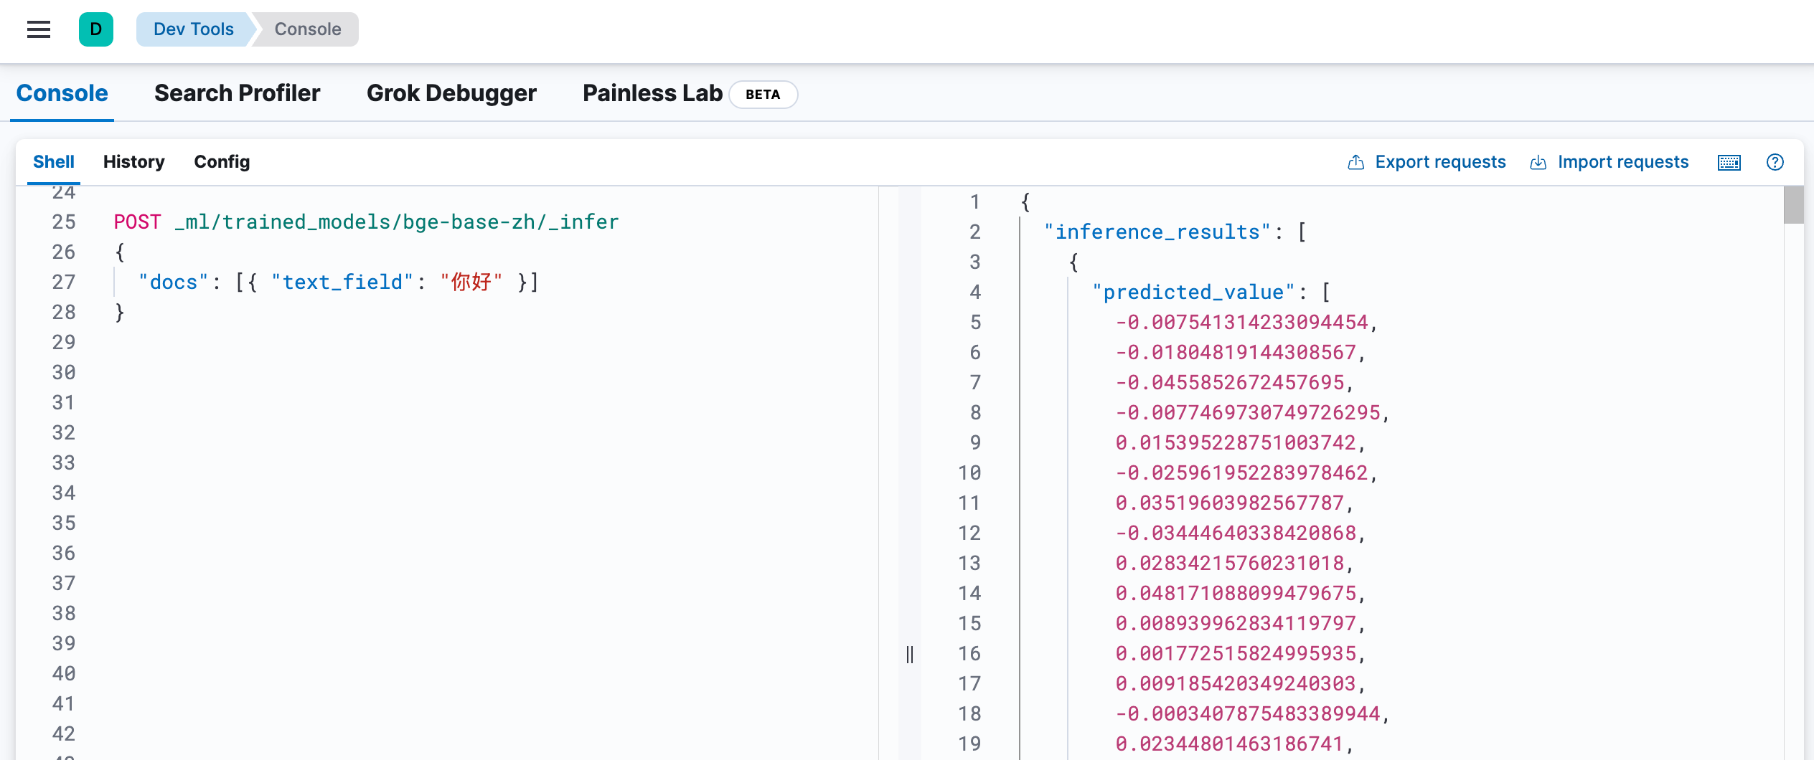The height and width of the screenshot is (760, 1814).
Task: Open the hamburger navigation menu
Action: 39,29
